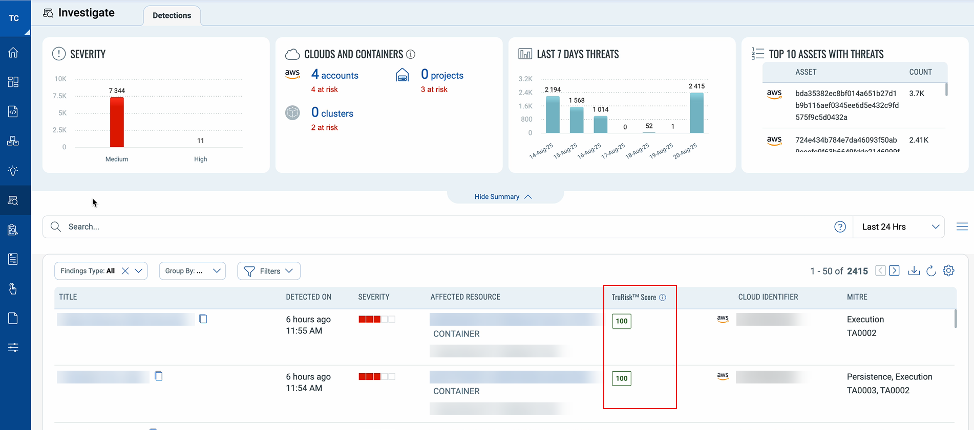Viewport: 974px width, 430px height.
Task: Open the Group By dropdown
Action: coord(192,271)
